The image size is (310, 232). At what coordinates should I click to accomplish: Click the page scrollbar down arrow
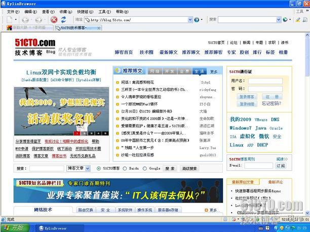pyautogui.click(x=307, y=213)
